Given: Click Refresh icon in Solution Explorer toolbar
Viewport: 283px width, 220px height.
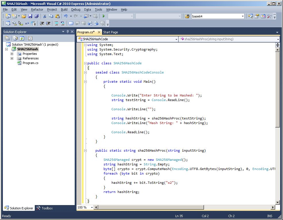Looking at the screenshot, I should [x=22, y=38].
